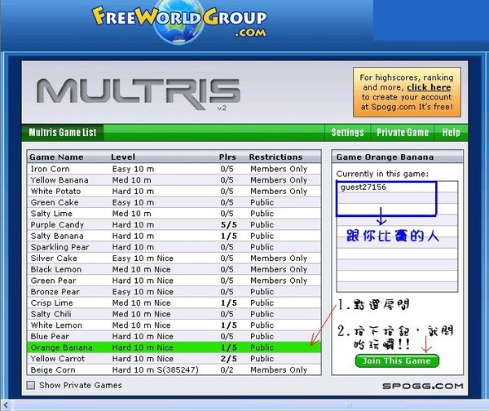Click the horizontal scrollbar track
Screen dimensions: 489x411
pos(249,405)
